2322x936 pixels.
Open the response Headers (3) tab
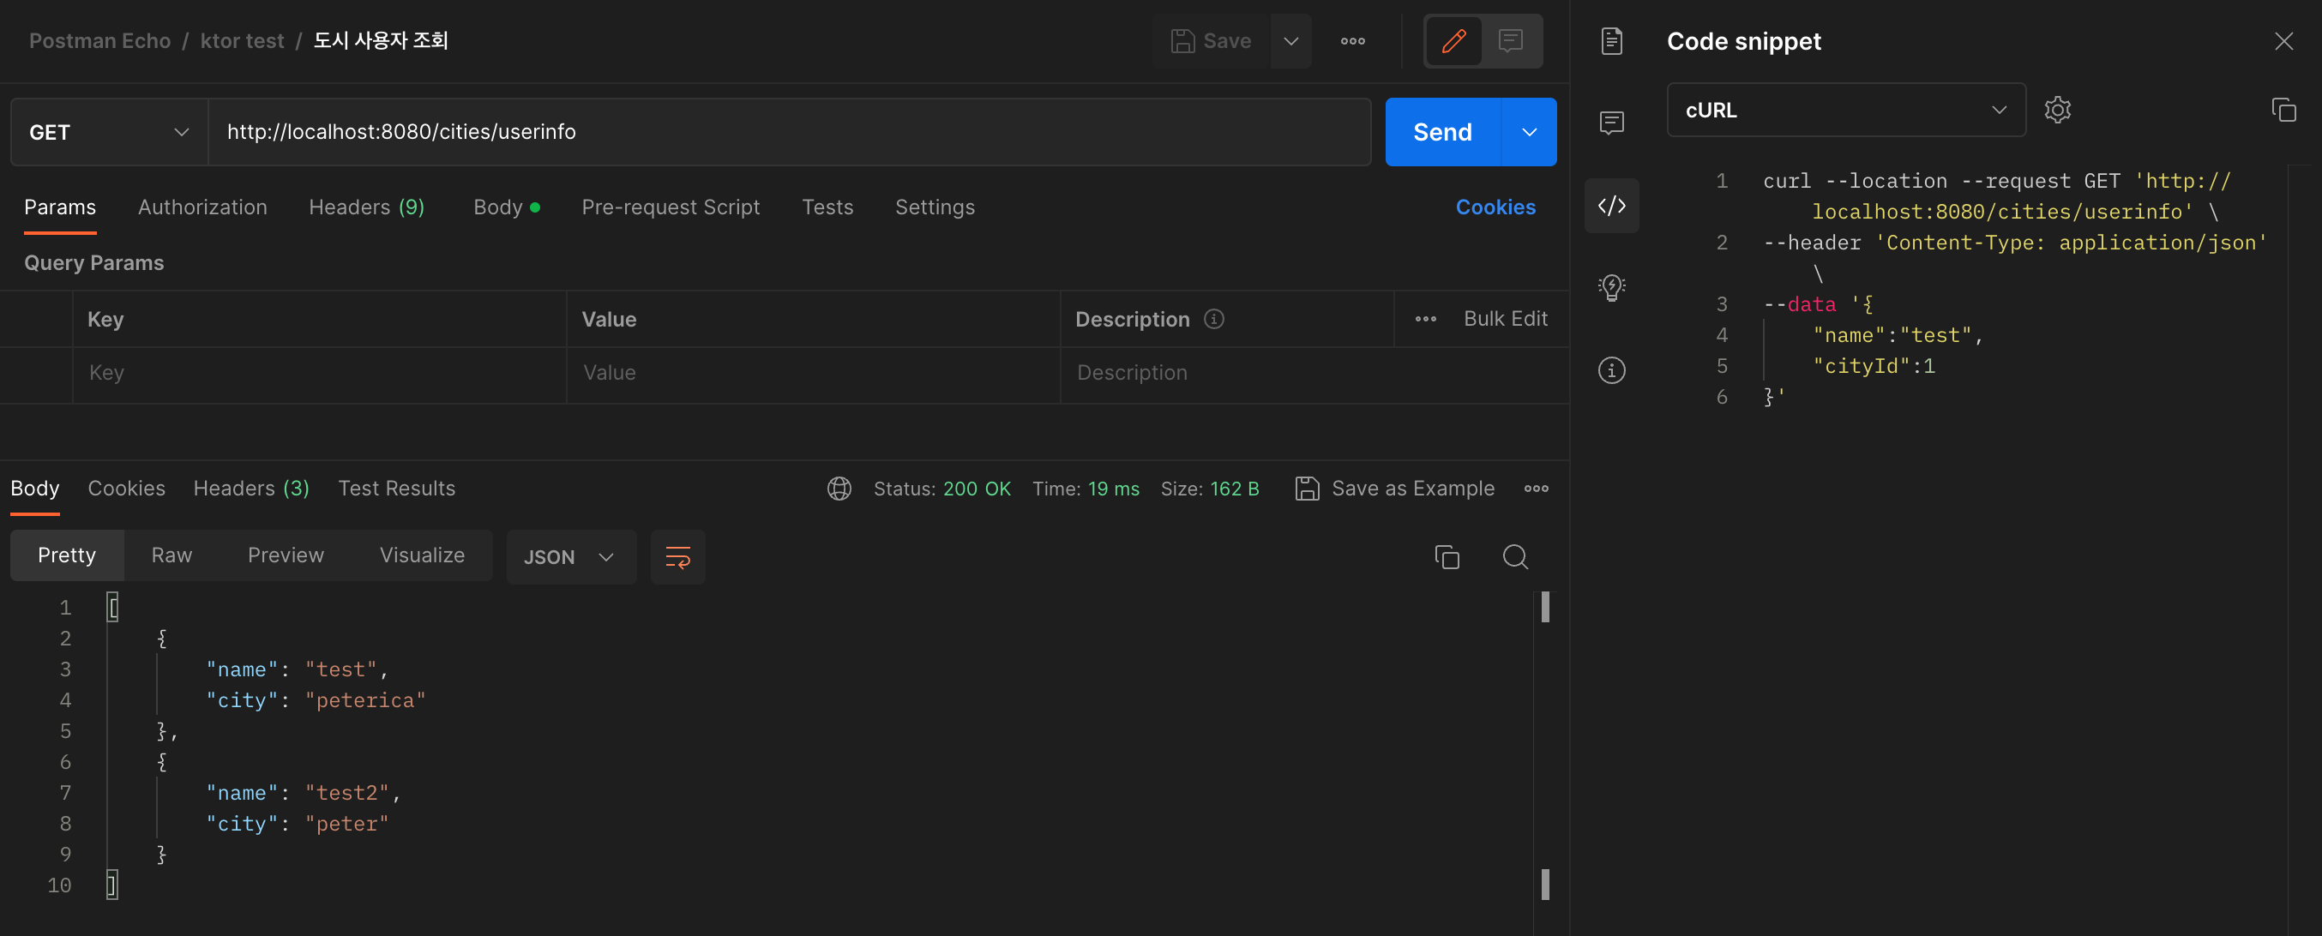tap(250, 489)
